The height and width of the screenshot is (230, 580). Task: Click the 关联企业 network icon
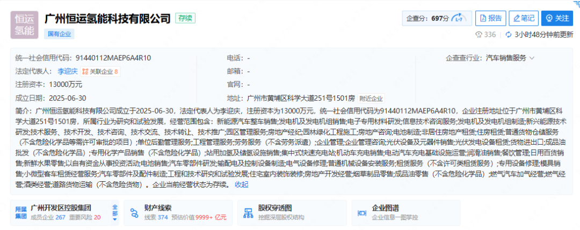coord(85,71)
